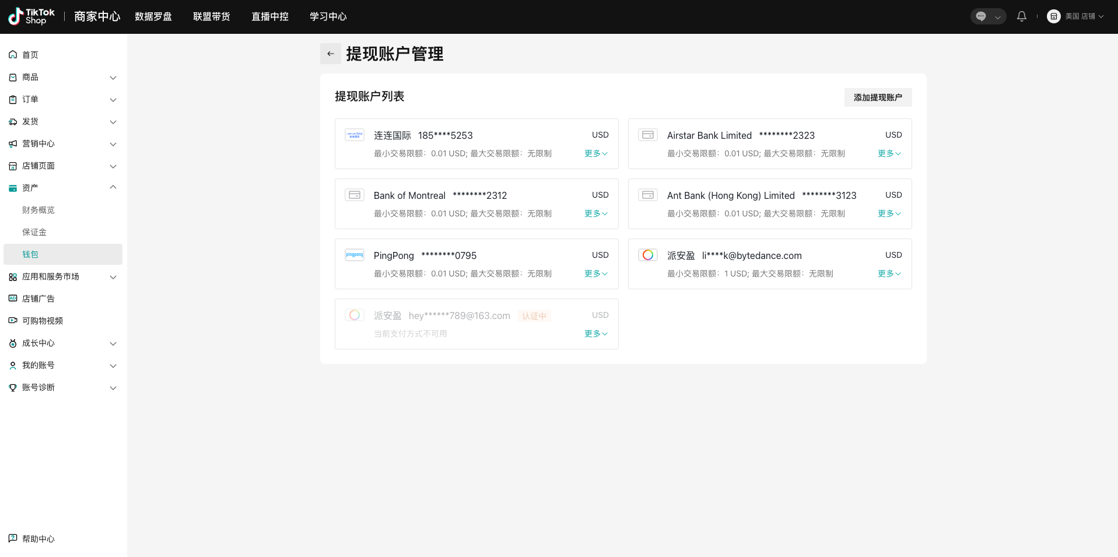Screen dimensions: 1118x557
Task: Click the TikTok Shop logo
Action: [31, 16]
